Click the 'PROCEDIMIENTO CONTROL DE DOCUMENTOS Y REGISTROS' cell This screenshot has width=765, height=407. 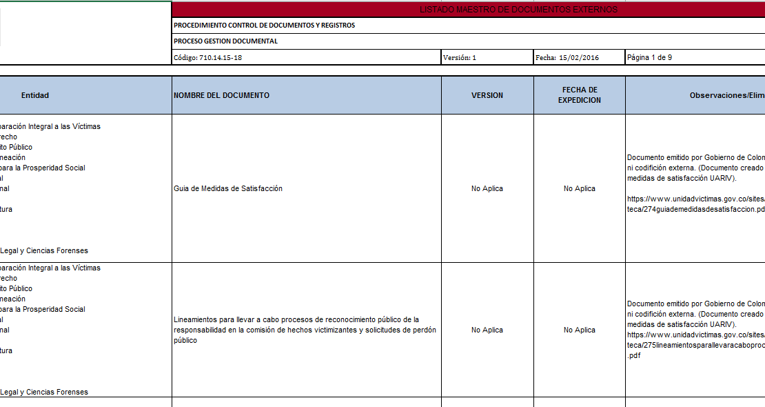[x=469, y=26]
